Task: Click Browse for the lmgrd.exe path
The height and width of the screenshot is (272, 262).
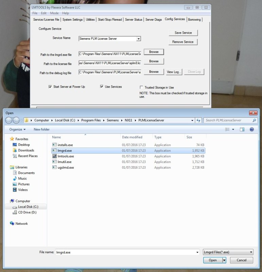Action: coord(154,52)
